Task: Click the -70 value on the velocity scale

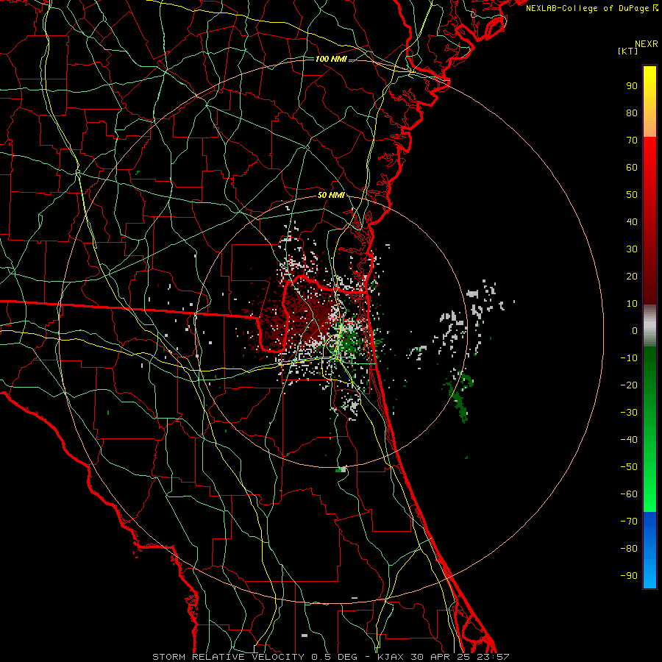Action: tap(629, 522)
